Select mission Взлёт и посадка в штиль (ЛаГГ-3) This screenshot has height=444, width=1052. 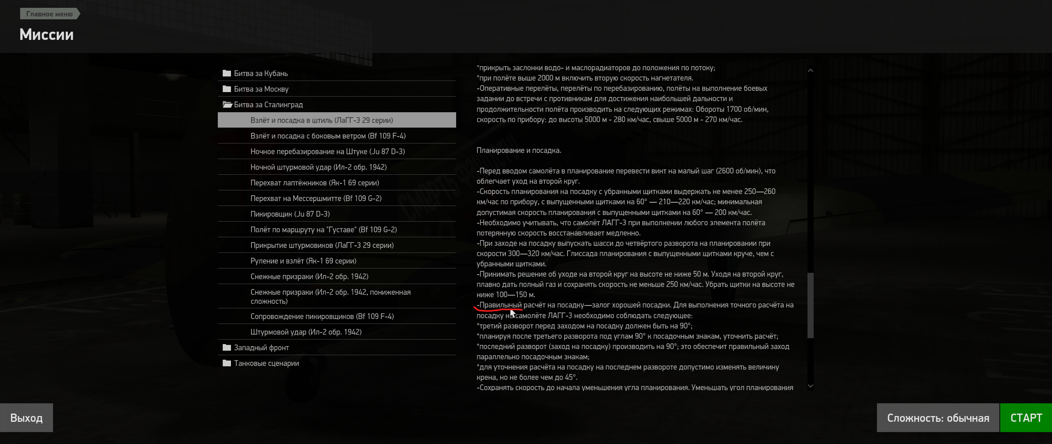click(x=337, y=120)
